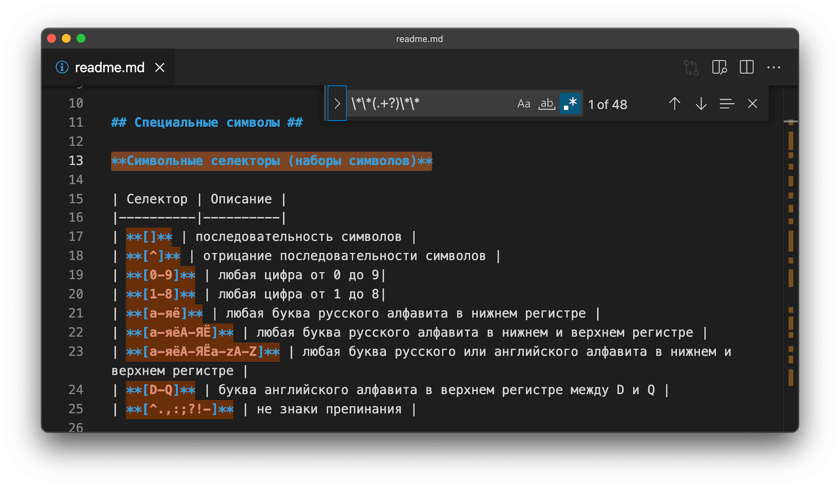The width and height of the screenshot is (840, 487).
Task: Toggle the replace field chevron in find widget
Action: [337, 104]
